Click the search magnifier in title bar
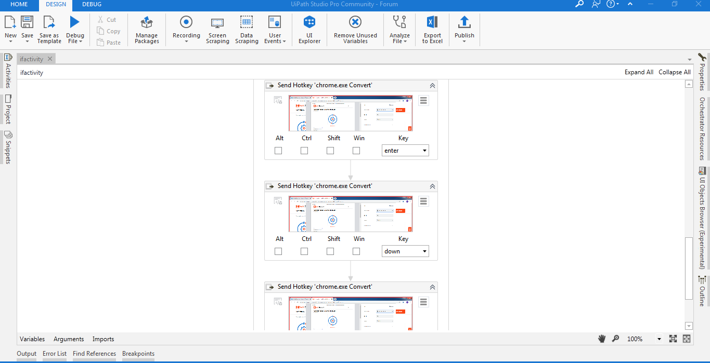Image resolution: width=710 pixels, height=363 pixels. 579,4
